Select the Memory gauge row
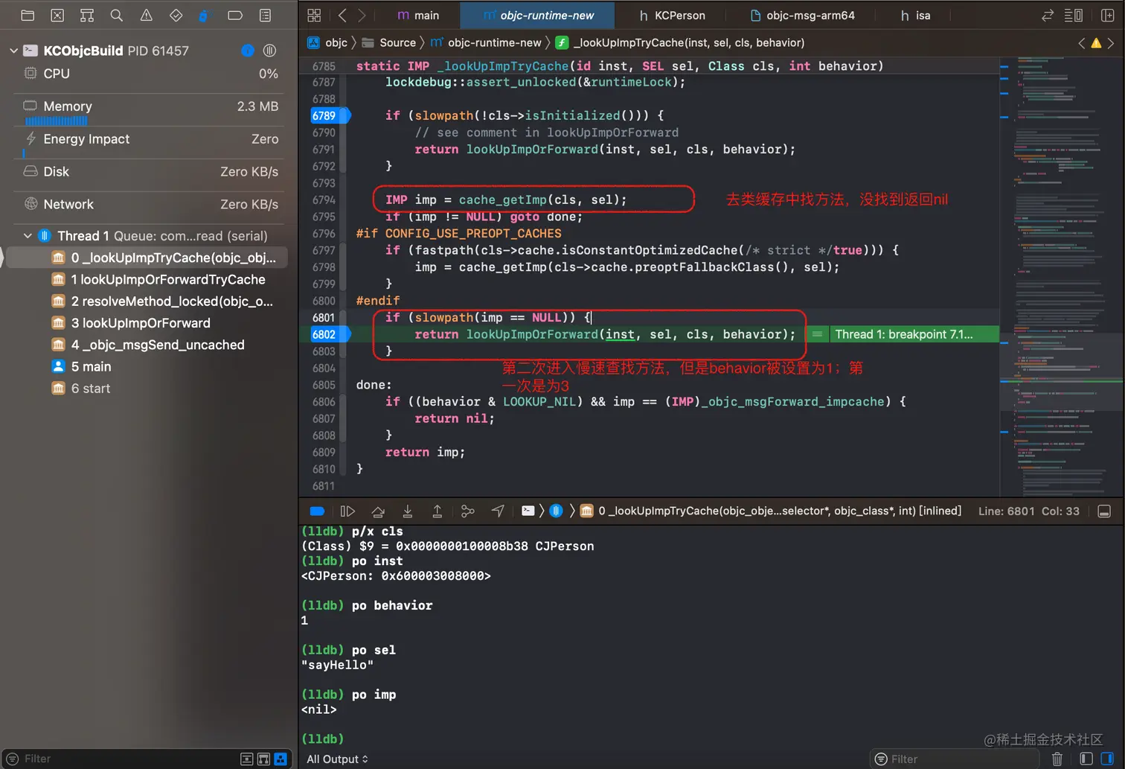Screen dimensions: 1125x769 coord(149,110)
